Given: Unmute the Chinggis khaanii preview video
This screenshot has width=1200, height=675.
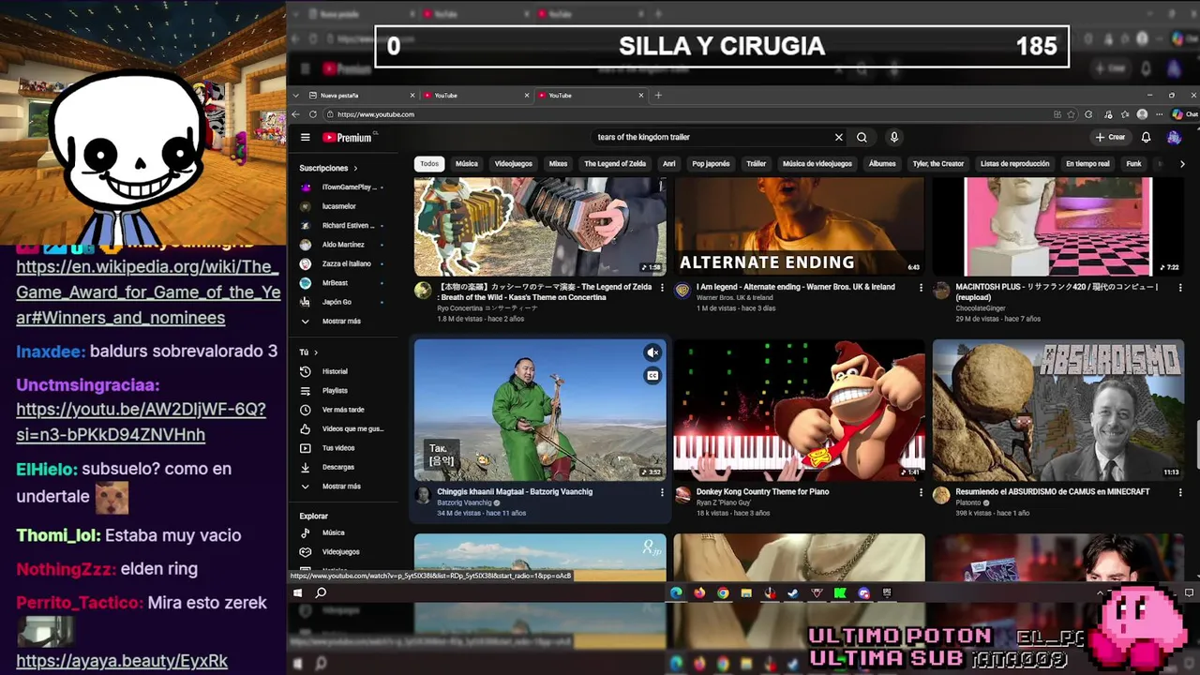Looking at the screenshot, I should [652, 352].
